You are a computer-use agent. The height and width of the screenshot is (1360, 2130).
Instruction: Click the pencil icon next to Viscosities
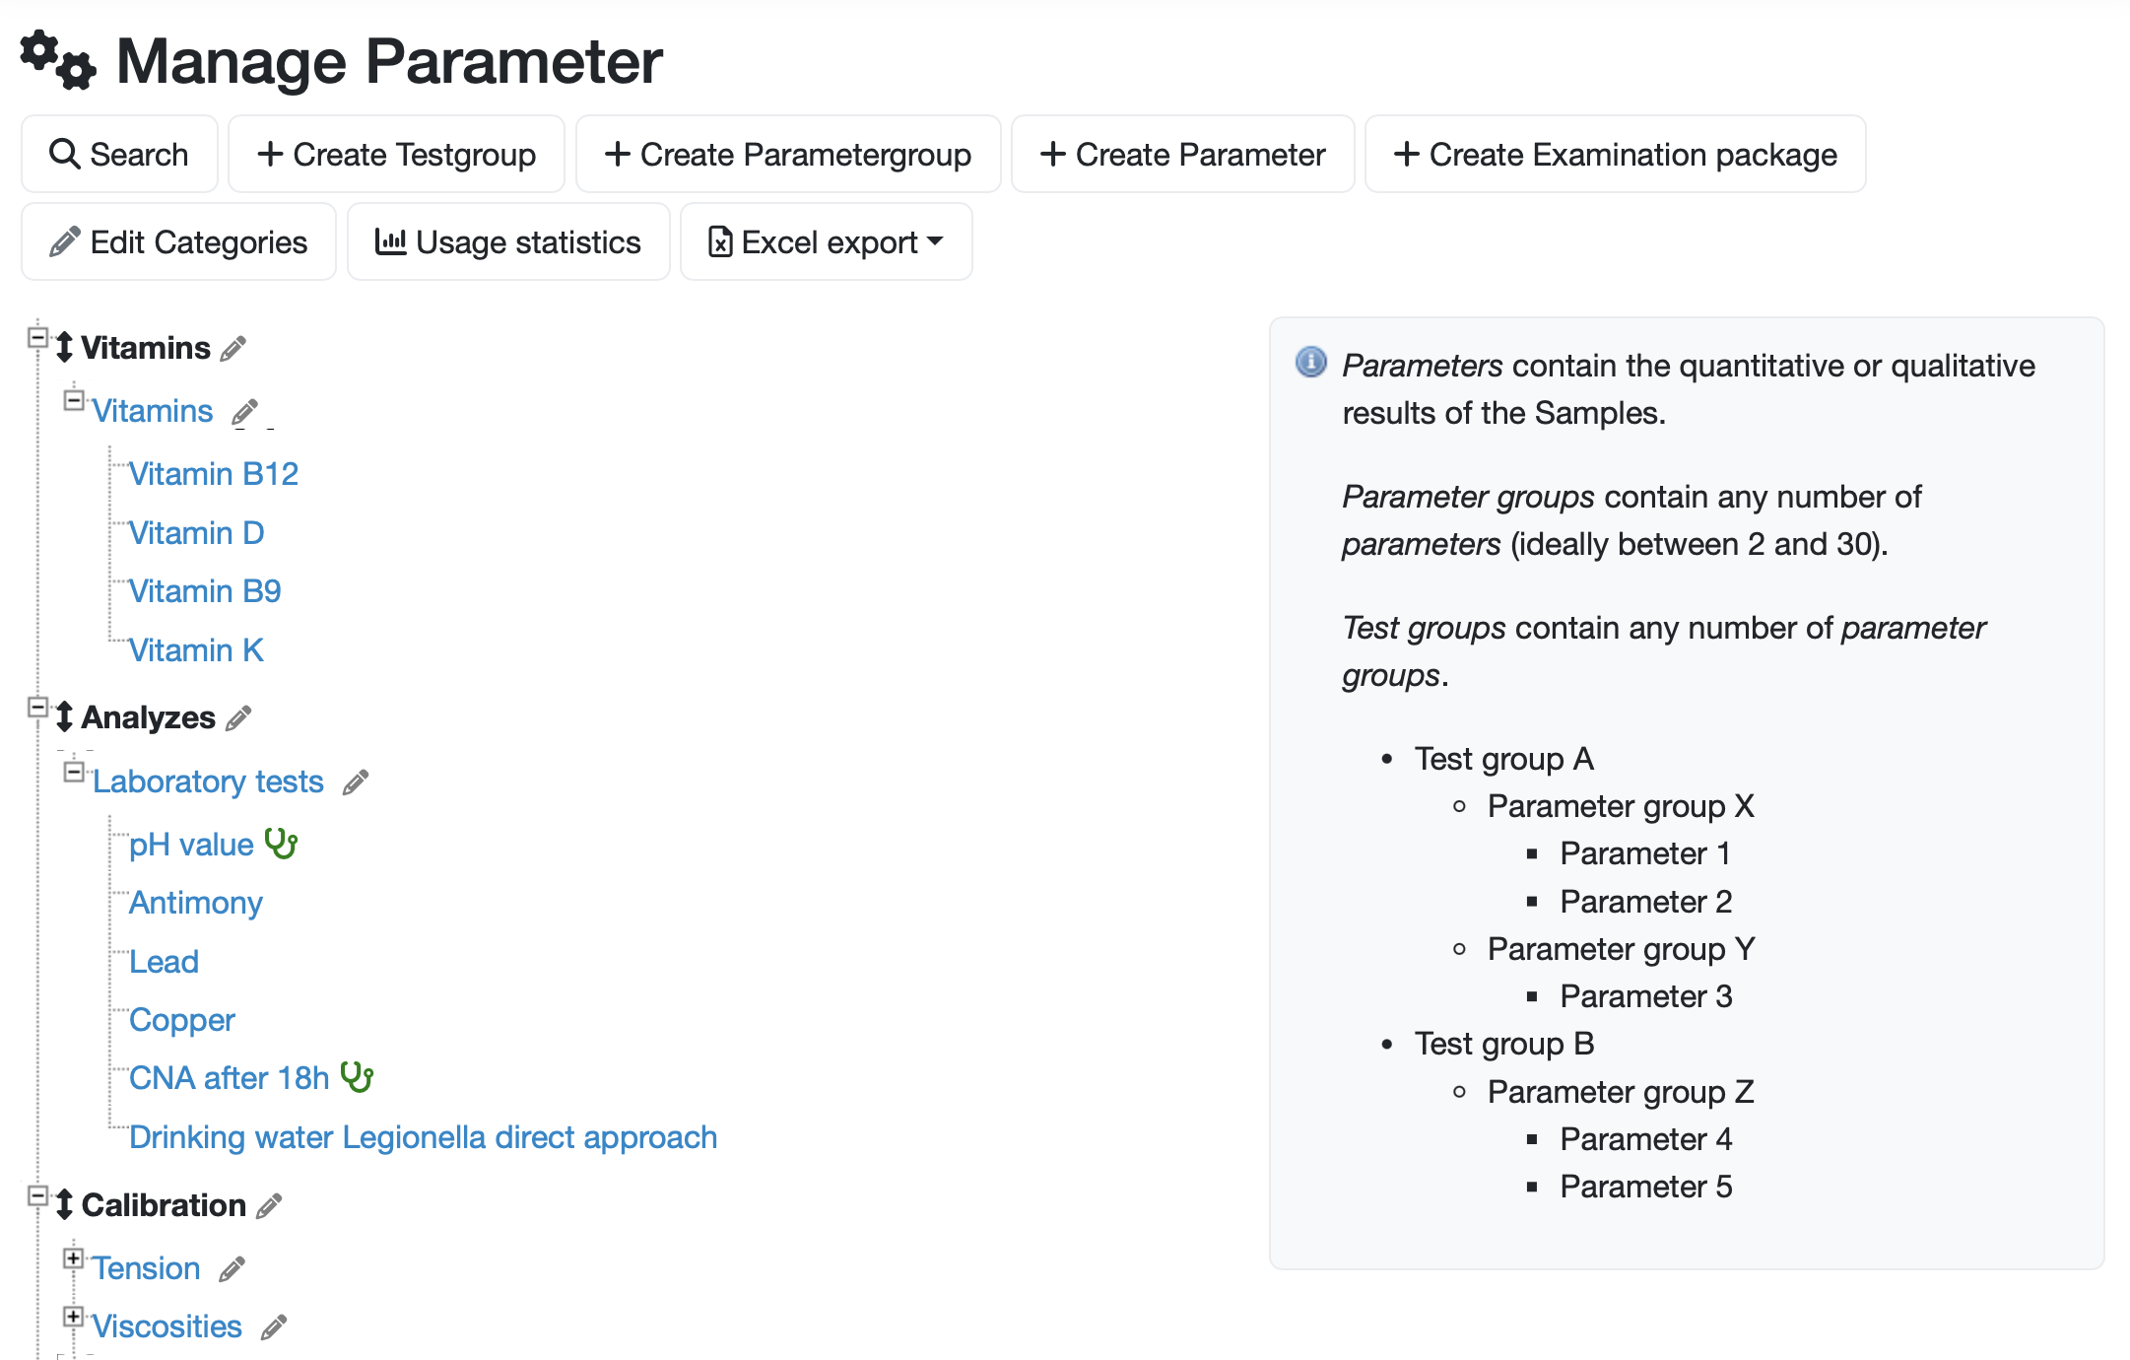(274, 1327)
